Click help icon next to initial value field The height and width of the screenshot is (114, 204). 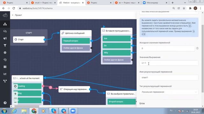click(197, 48)
